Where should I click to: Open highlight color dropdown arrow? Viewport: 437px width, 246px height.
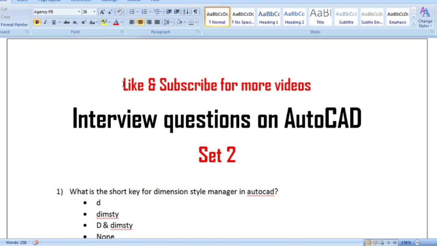point(110,22)
